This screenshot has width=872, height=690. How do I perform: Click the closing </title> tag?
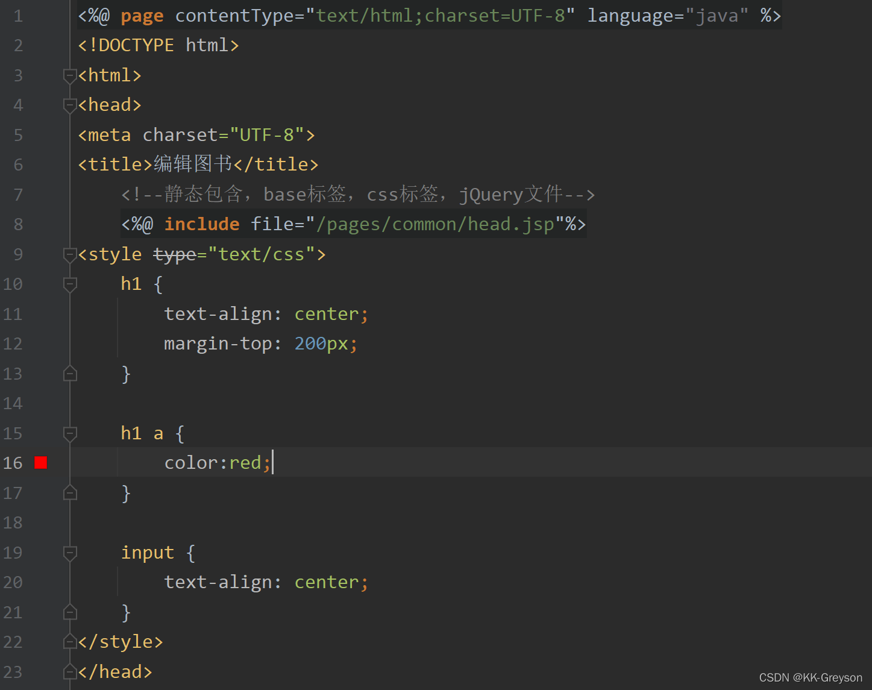coord(276,165)
